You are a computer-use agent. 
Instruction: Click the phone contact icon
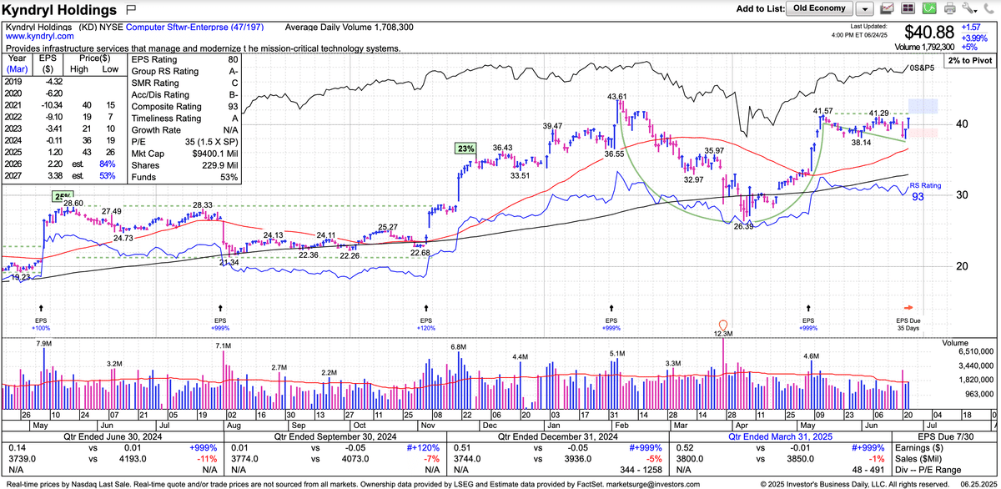coord(988,9)
